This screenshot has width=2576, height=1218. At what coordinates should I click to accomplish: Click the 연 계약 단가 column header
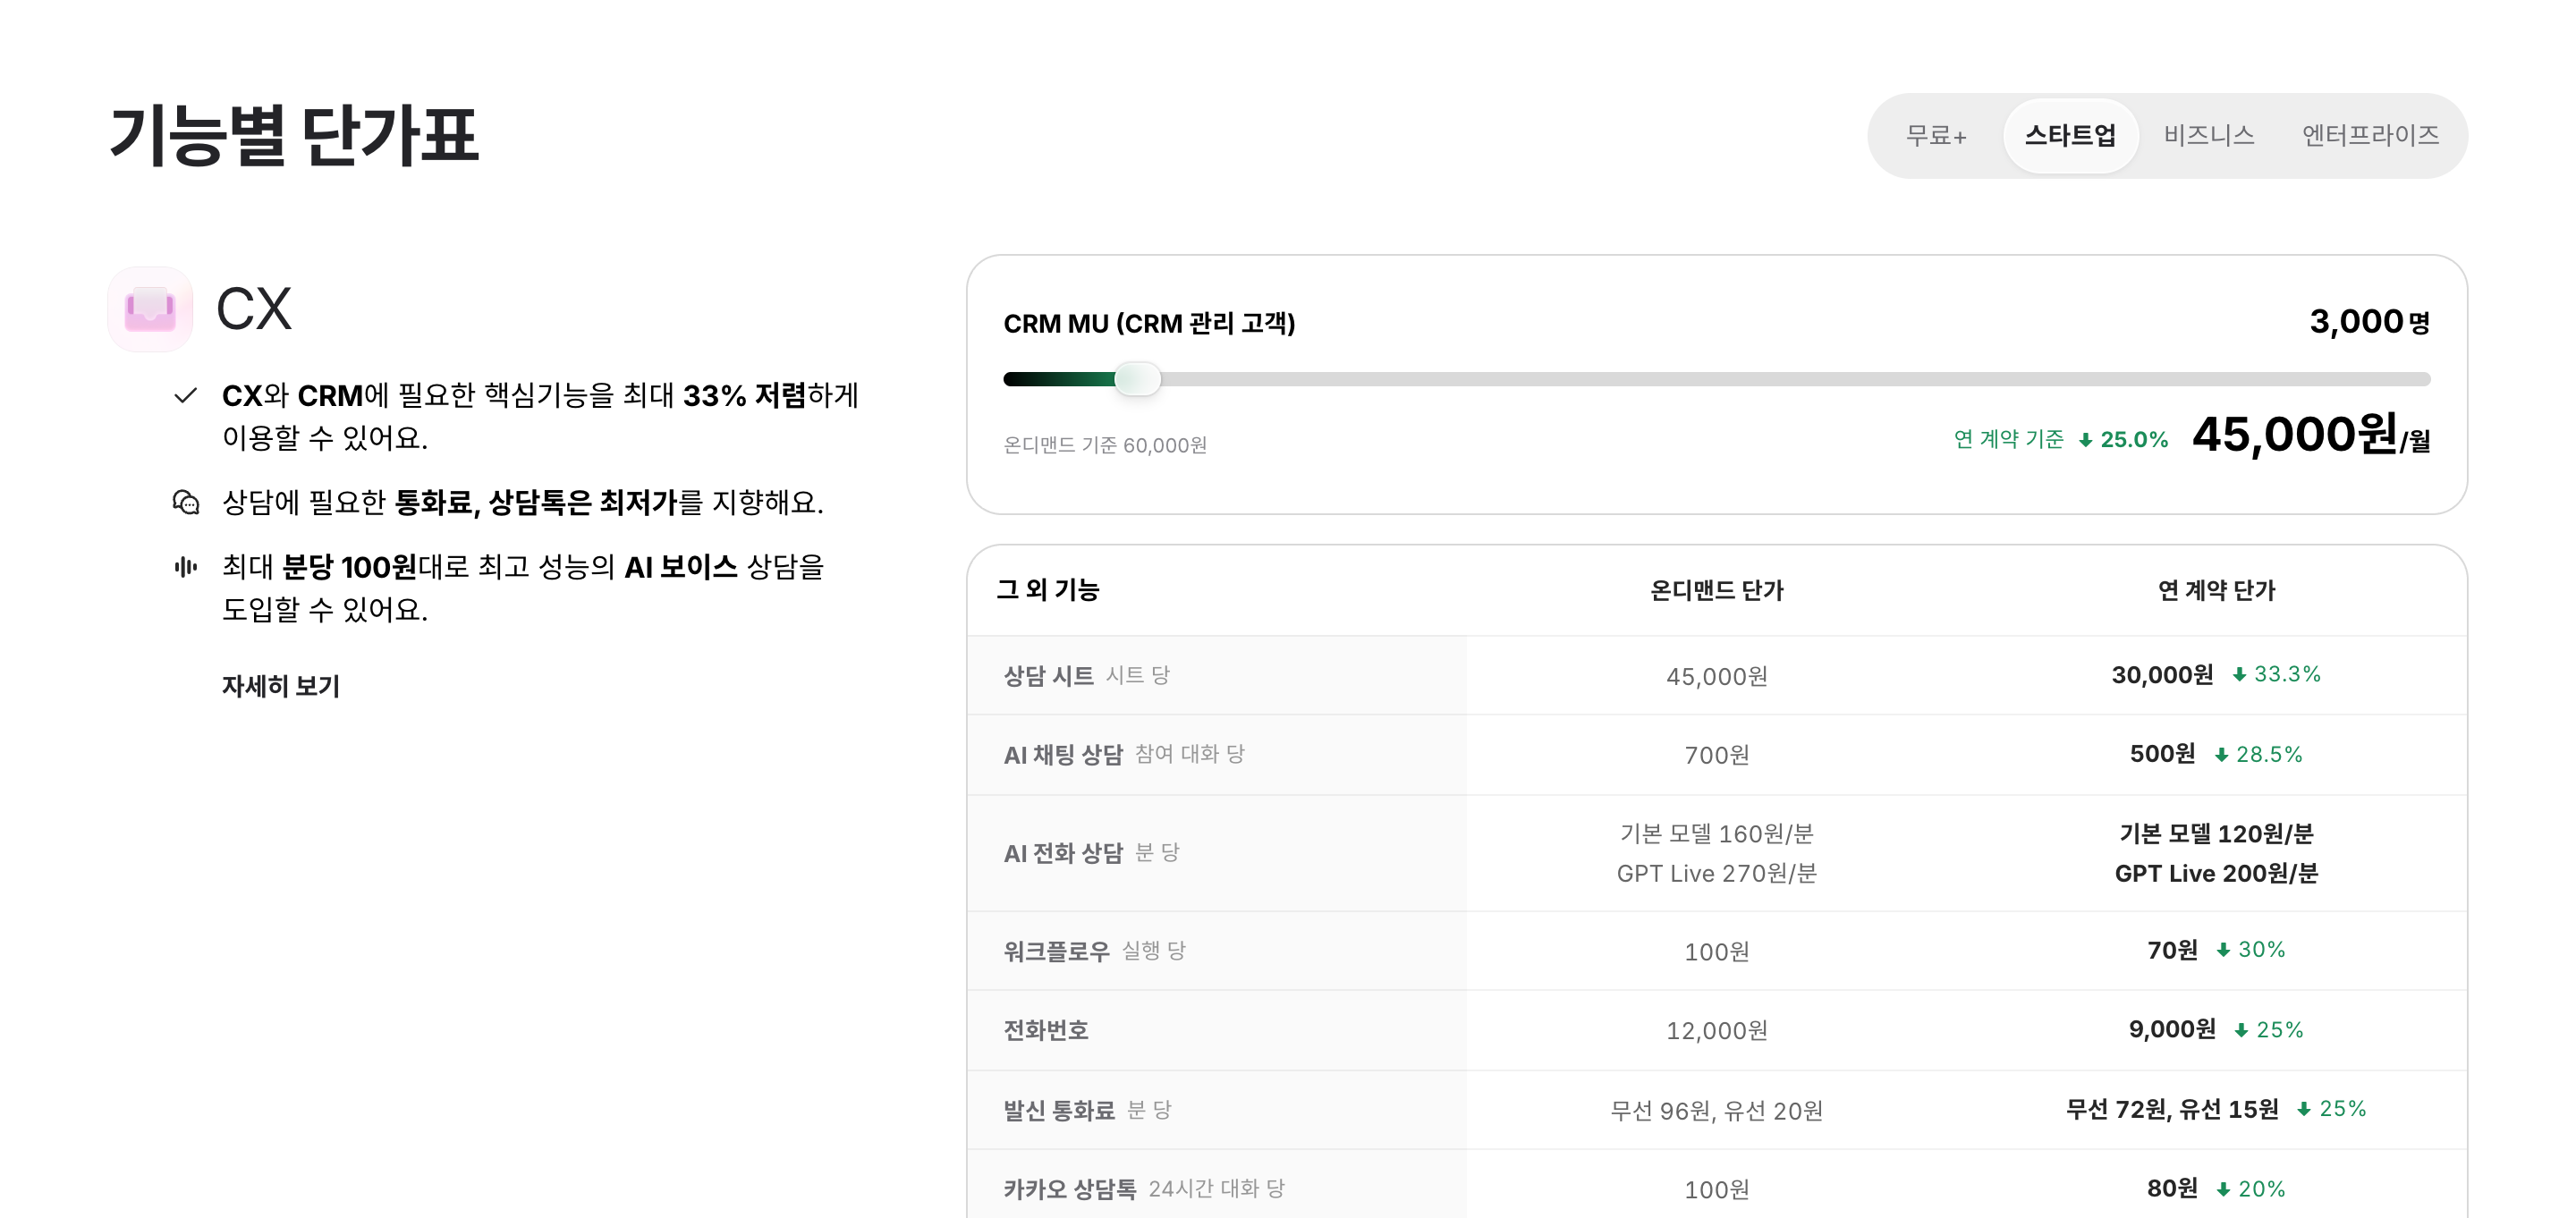(x=2216, y=590)
